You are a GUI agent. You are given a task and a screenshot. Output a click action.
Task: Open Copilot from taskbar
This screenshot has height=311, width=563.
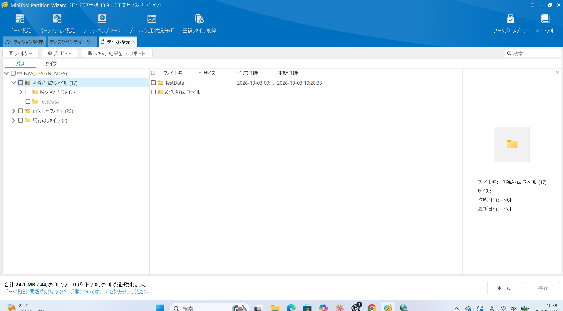click(323, 308)
